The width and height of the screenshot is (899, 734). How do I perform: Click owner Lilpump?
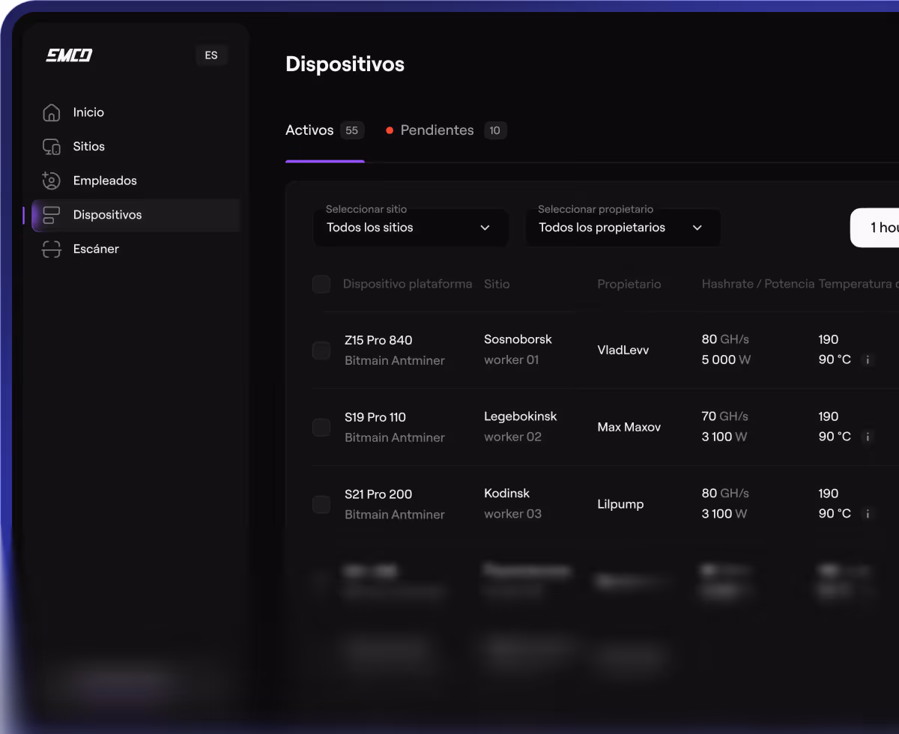(x=620, y=504)
